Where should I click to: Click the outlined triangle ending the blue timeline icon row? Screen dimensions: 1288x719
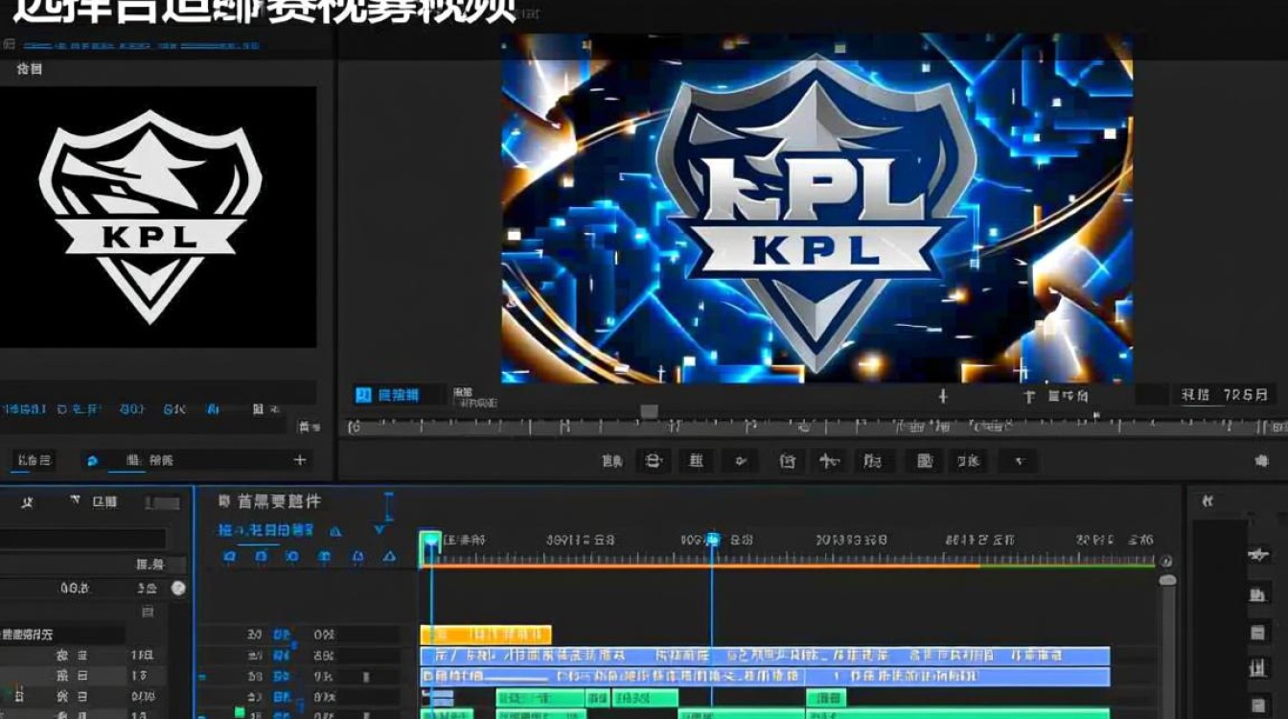pos(389,556)
